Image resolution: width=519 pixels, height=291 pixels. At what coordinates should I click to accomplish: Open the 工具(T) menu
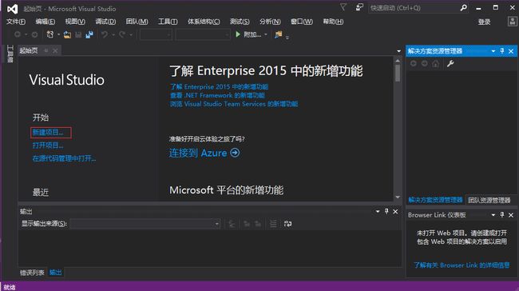[168, 22]
